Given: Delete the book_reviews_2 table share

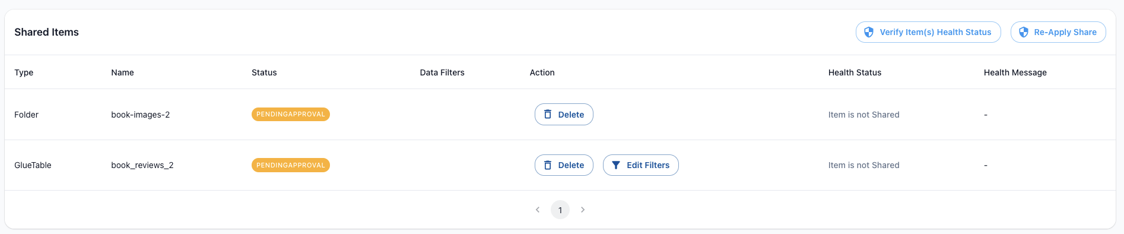Looking at the screenshot, I should pyautogui.click(x=564, y=165).
